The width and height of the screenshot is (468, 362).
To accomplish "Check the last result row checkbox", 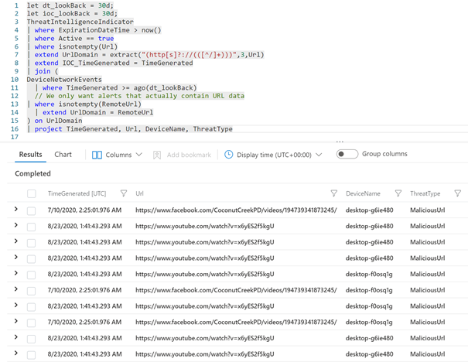I will (32, 355).
